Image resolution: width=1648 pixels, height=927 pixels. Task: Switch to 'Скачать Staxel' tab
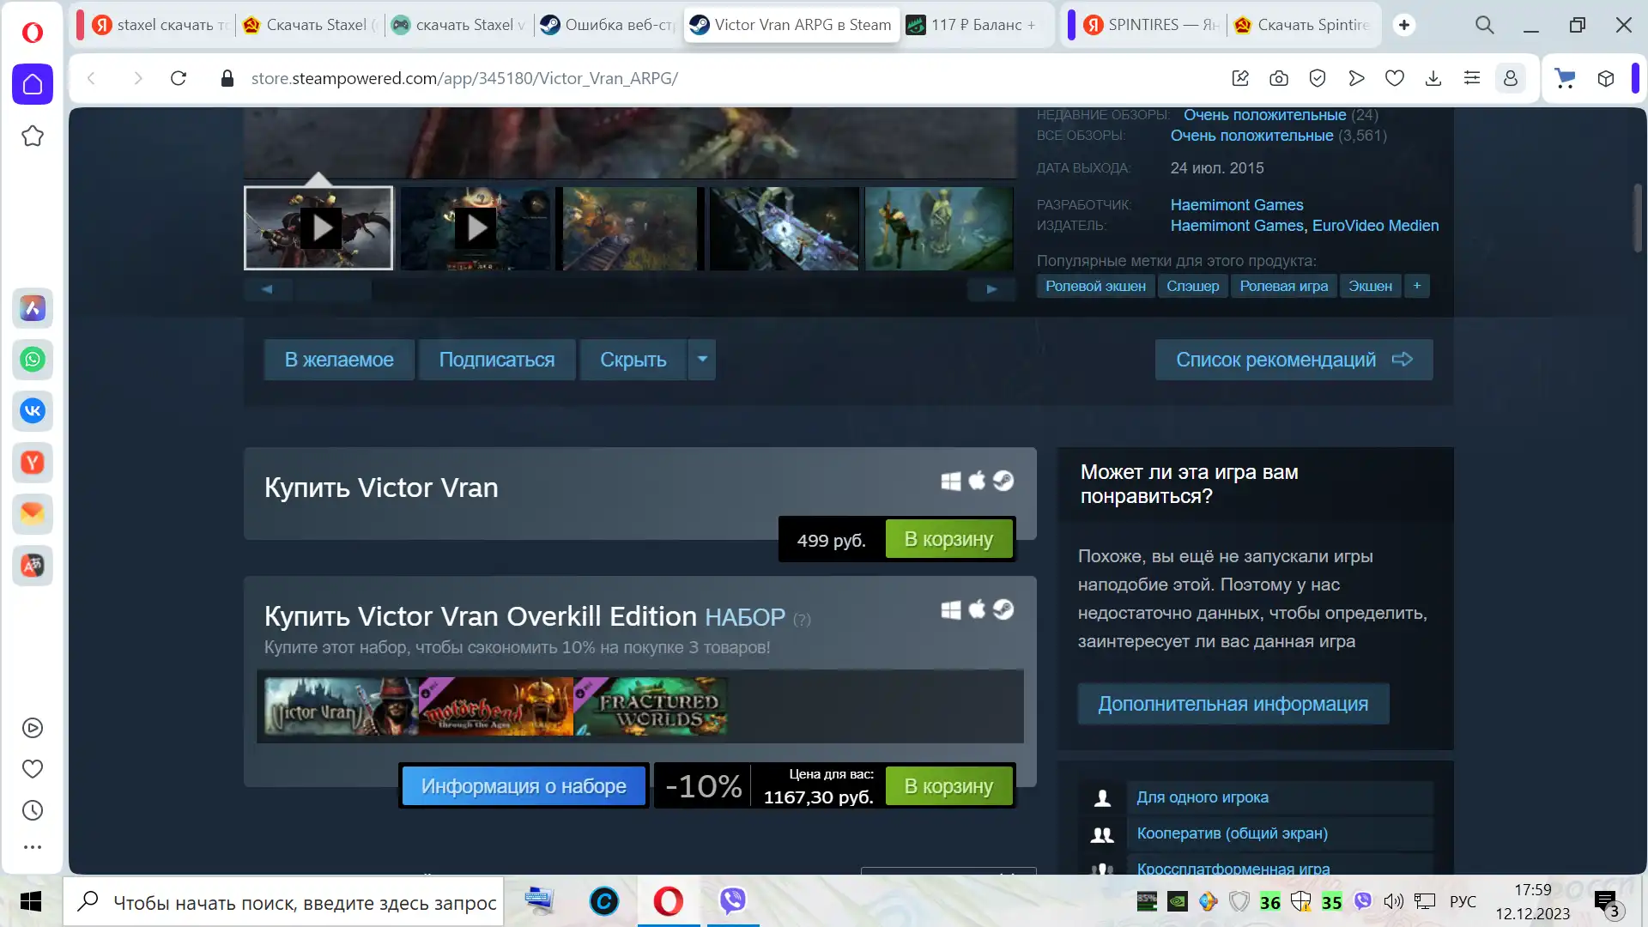tap(310, 25)
